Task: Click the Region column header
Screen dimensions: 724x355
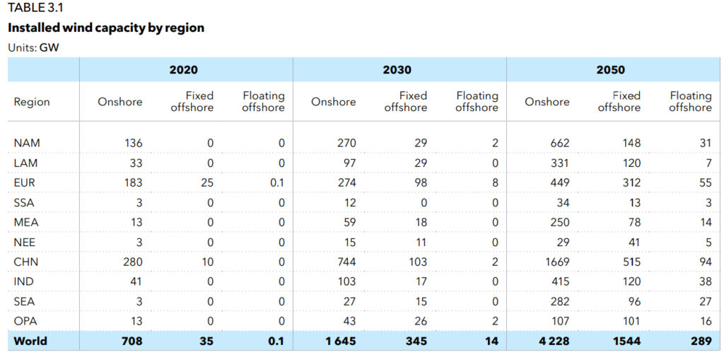Action: click(32, 102)
